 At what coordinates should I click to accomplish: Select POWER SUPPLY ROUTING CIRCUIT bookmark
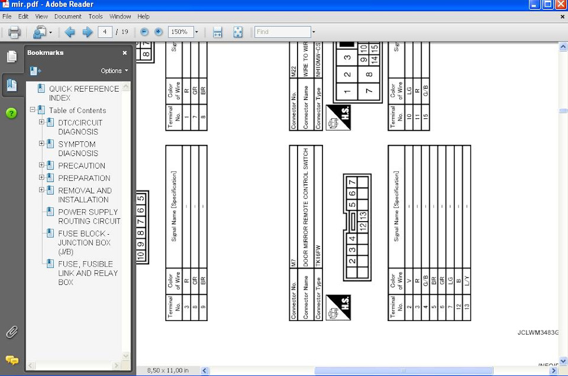pos(89,216)
